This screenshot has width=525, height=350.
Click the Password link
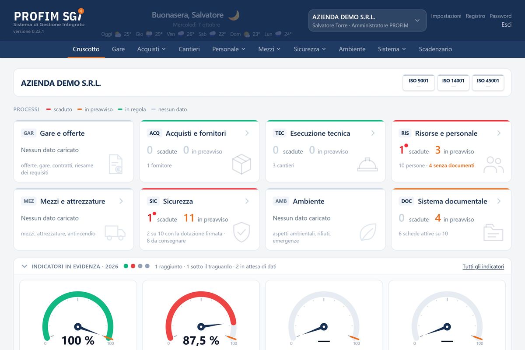tap(500, 16)
